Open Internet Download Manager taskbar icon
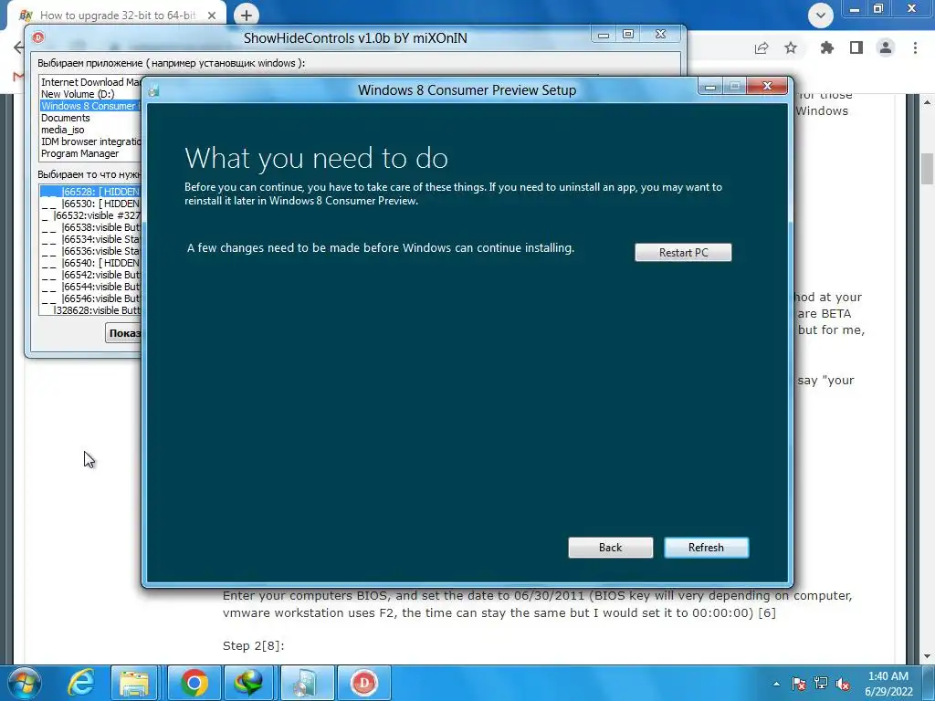The height and width of the screenshot is (701, 935). (248, 683)
